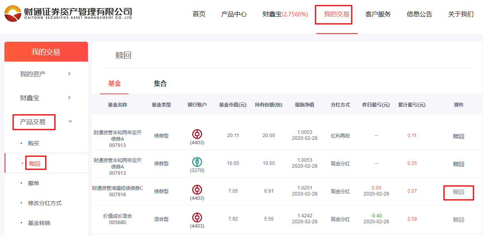Screen dimensions: 483x236
Task: Click the cumulative profit 0.05
Action: click(412, 163)
